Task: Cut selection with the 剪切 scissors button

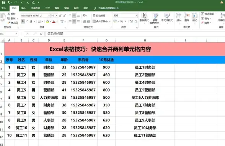Action: tap(11, 14)
